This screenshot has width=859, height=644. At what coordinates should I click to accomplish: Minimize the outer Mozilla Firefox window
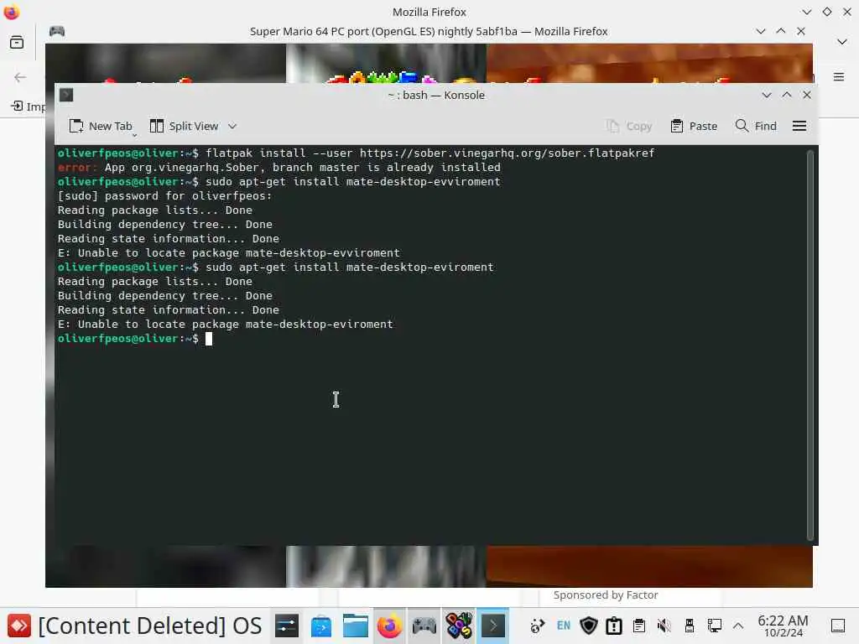806,12
